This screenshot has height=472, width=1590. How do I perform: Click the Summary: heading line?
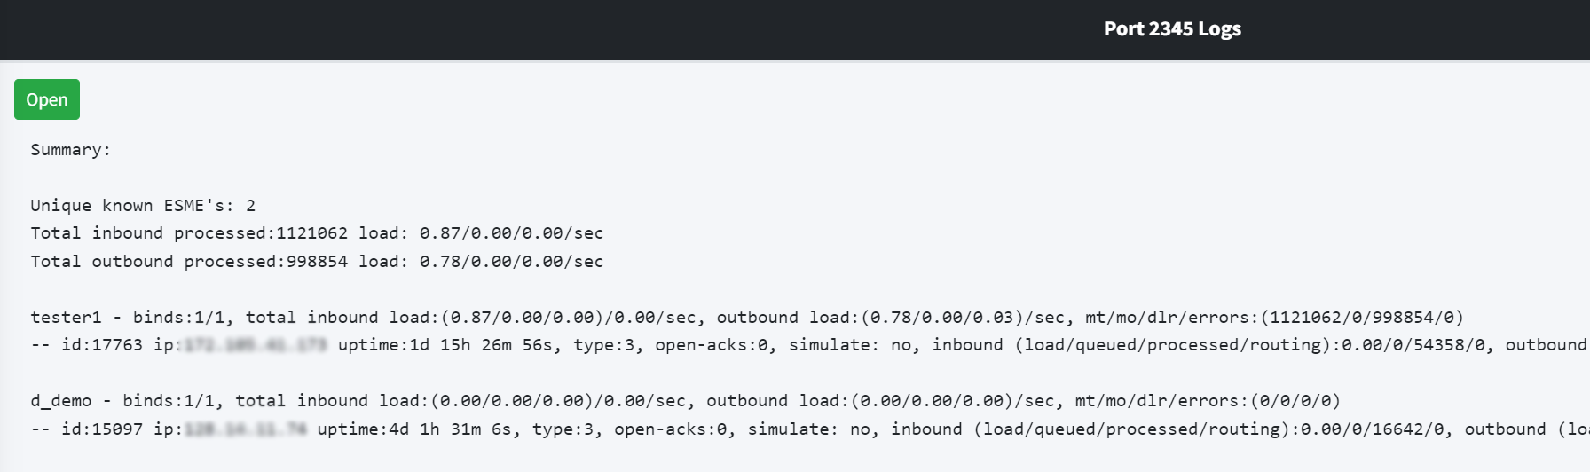[x=71, y=150]
